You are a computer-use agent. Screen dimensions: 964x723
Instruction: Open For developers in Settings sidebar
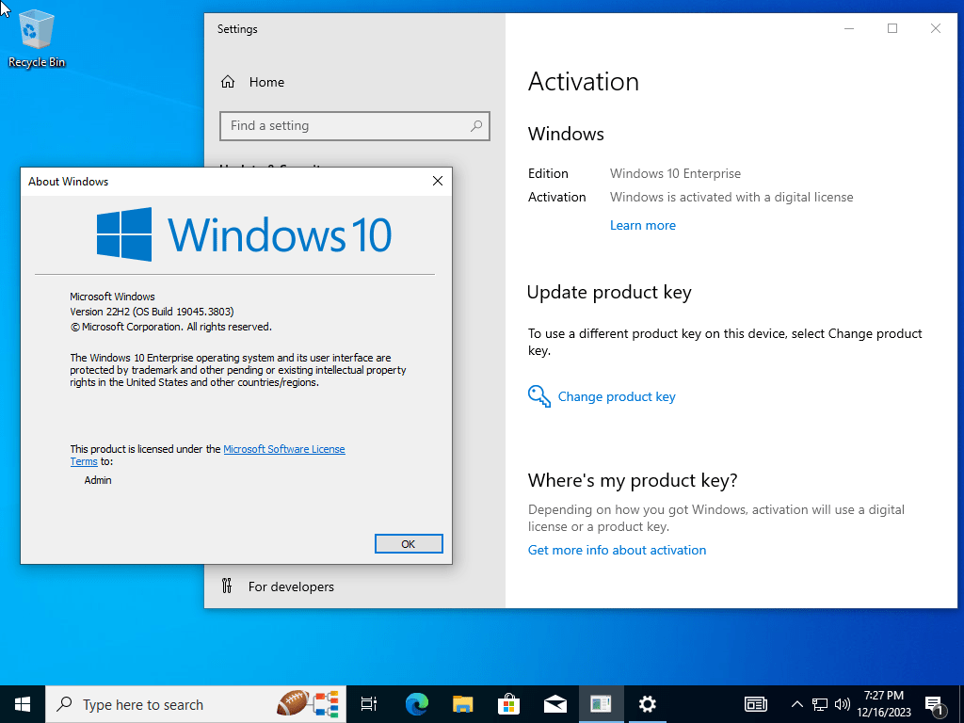pos(291,586)
